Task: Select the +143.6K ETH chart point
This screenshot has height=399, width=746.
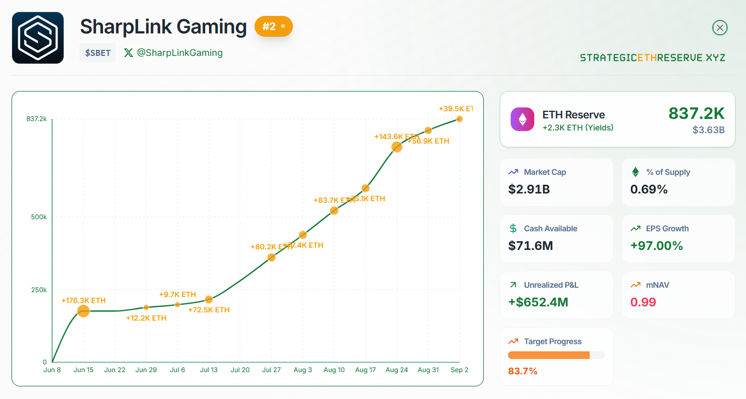Action: (x=397, y=146)
